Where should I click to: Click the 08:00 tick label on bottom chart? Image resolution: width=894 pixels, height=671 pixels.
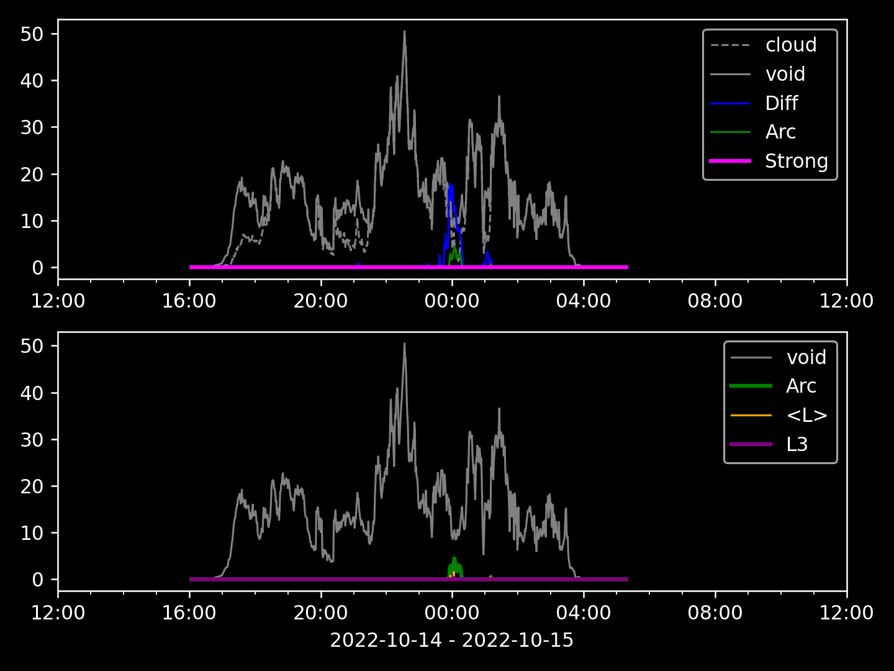click(715, 613)
